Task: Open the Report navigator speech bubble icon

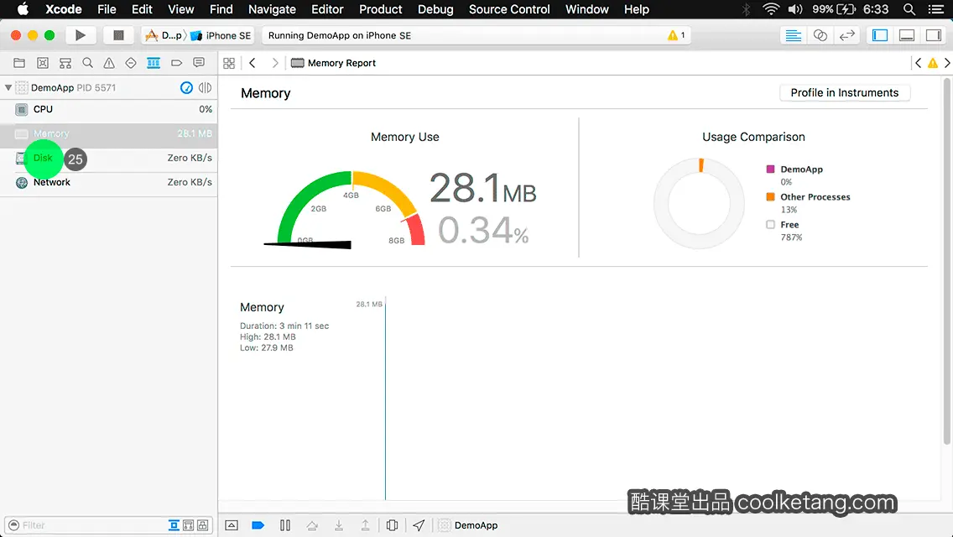Action: tap(199, 63)
